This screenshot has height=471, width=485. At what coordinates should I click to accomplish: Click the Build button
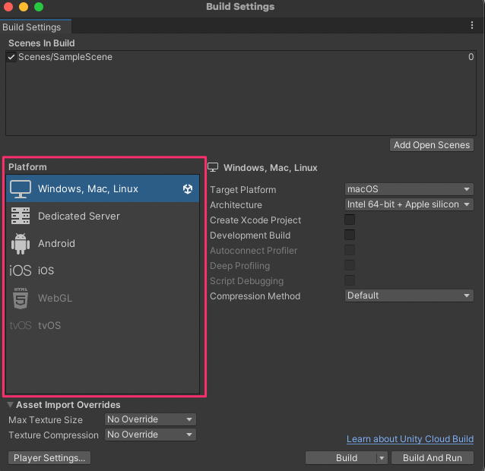[341, 458]
